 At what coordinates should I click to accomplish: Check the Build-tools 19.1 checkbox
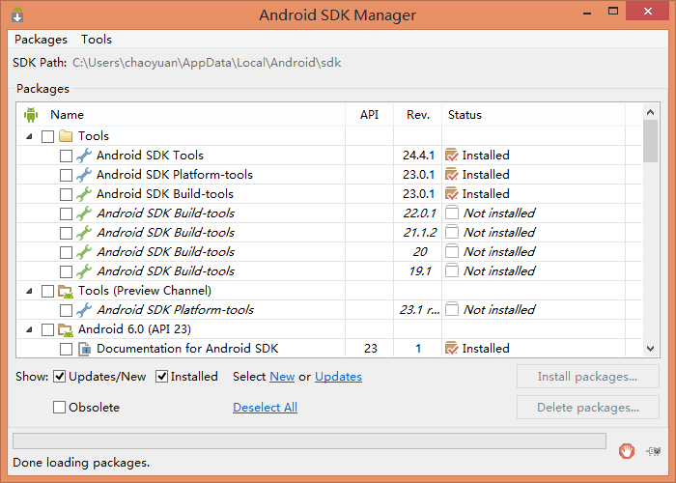pyautogui.click(x=66, y=271)
